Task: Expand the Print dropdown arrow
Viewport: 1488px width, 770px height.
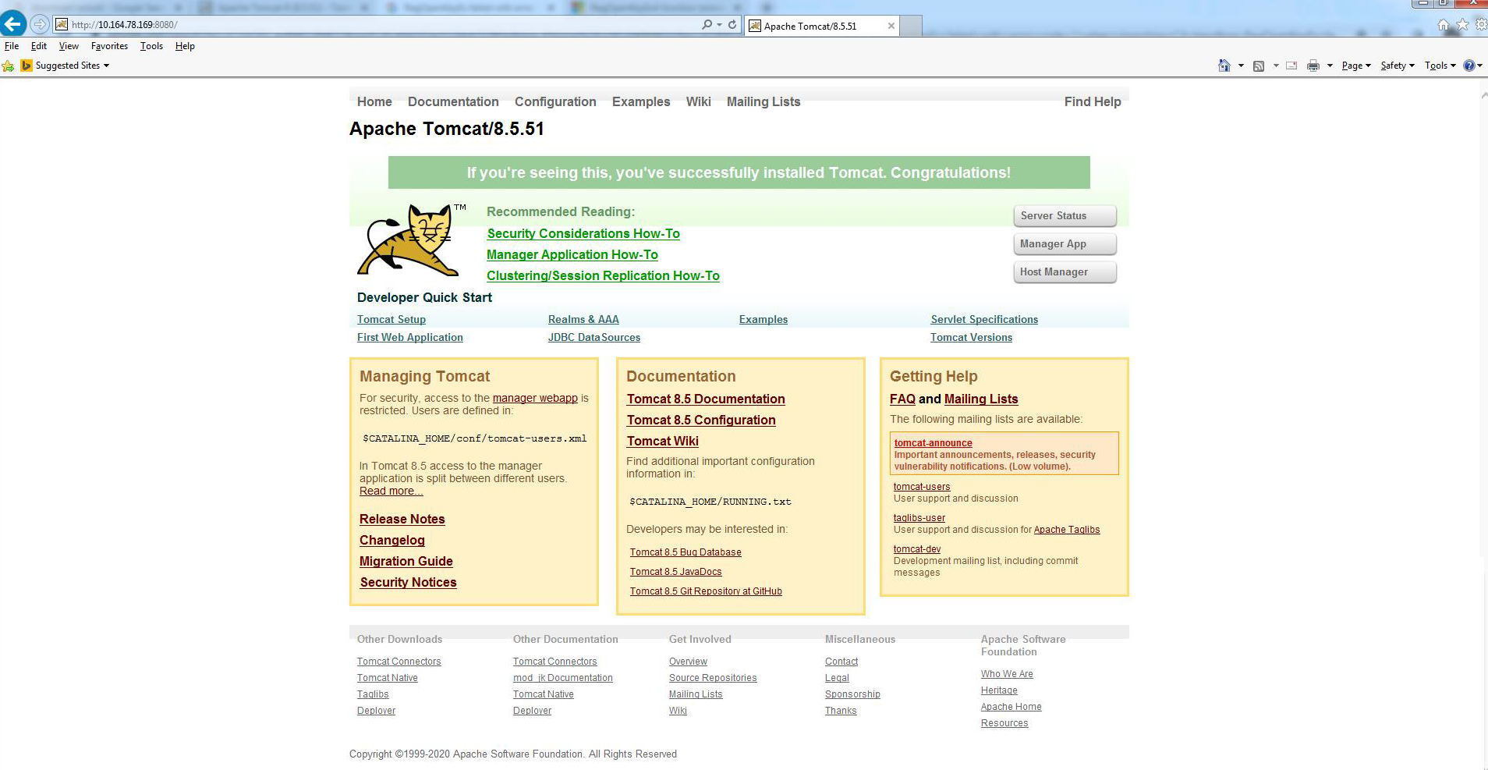Action: [1330, 66]
